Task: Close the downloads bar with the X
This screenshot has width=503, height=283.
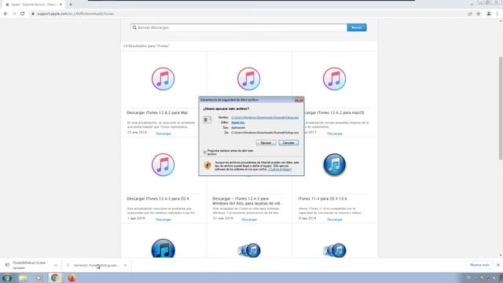Action: click(498, 265)
